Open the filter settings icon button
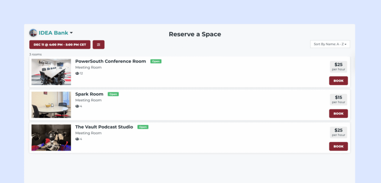Viewport: 381px width, 183px height. 98,45
